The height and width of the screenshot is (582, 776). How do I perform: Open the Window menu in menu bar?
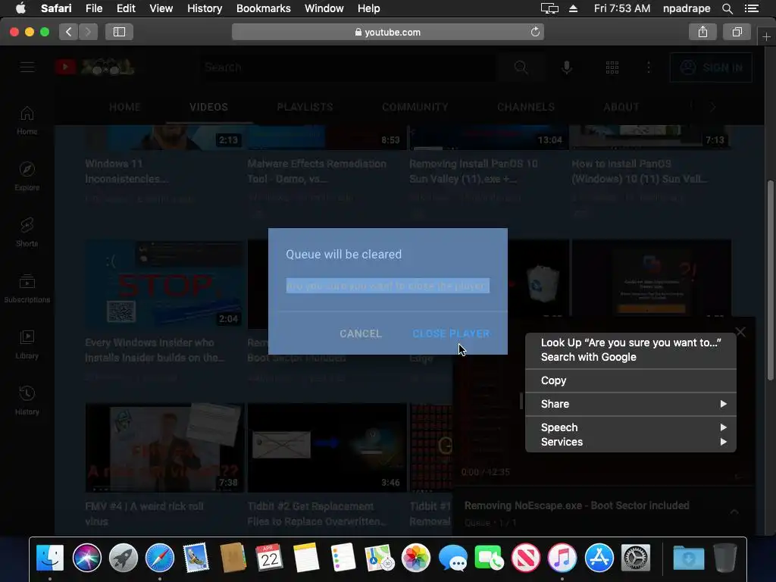coord(324,8)
